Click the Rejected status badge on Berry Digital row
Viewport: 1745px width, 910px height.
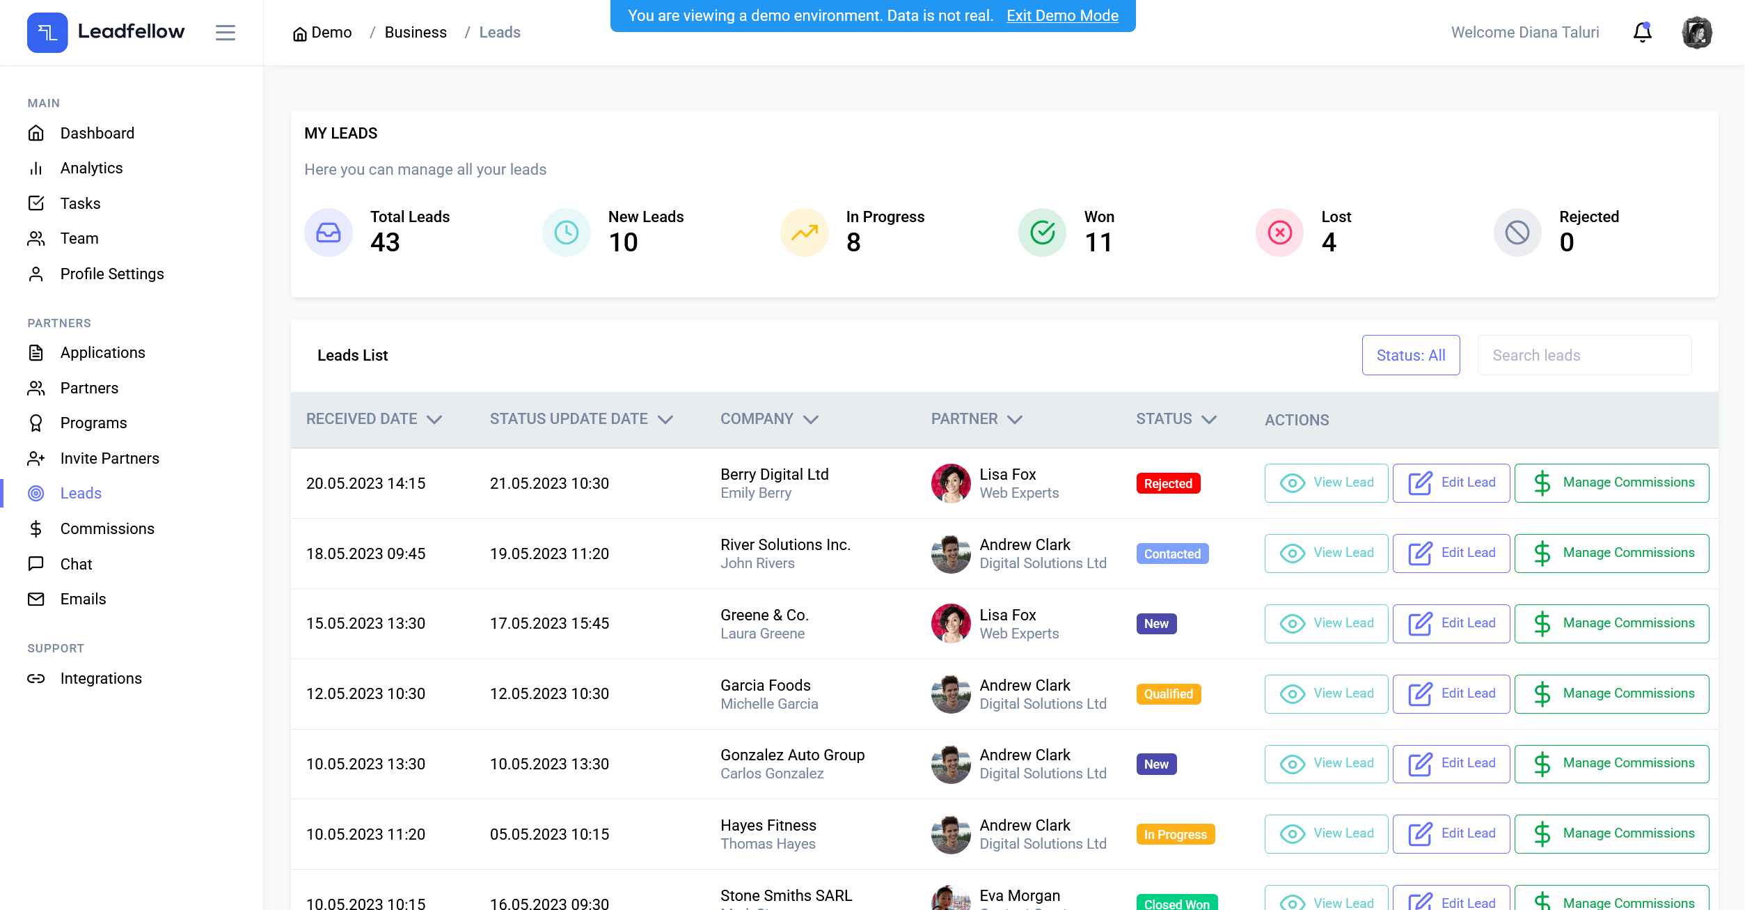pyautogui.click(x=1168, y=483)
